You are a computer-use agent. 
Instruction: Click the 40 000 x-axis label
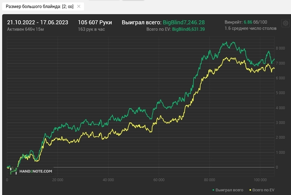(108, 180)
